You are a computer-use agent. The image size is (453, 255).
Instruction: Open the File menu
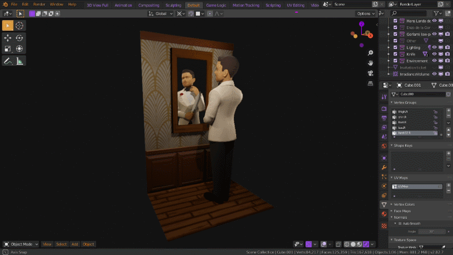(x=14, y=4)
